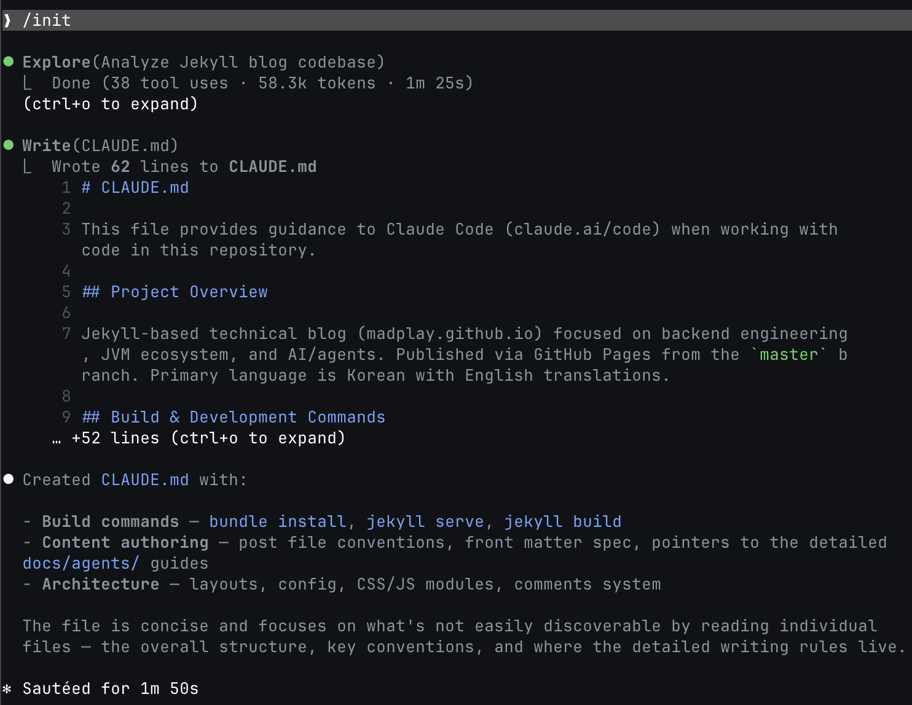Click the Build & Development Commands heading
The height and width of the screenshot is (705, 912).
pos(248,417)
